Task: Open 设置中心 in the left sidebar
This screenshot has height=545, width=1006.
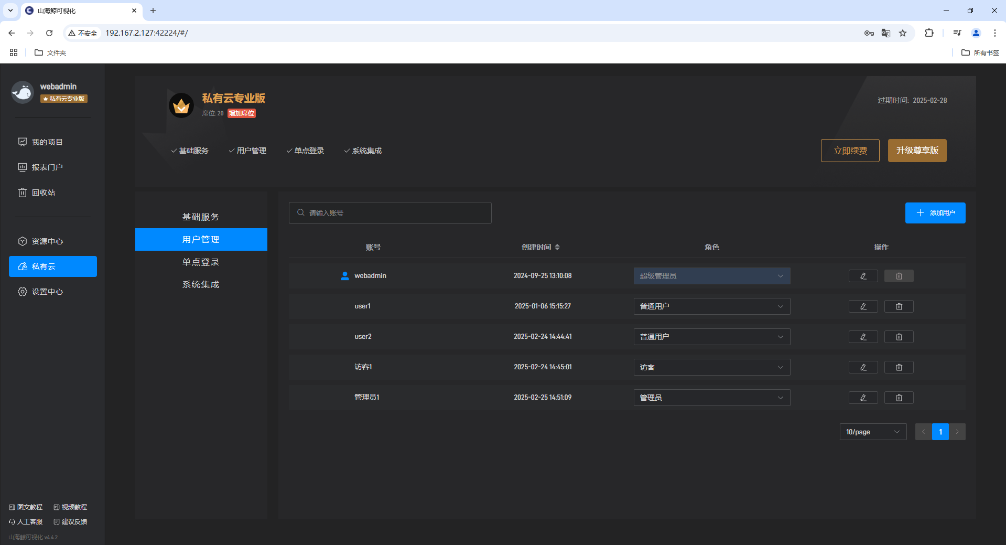Action: click(x=47, y=292)
